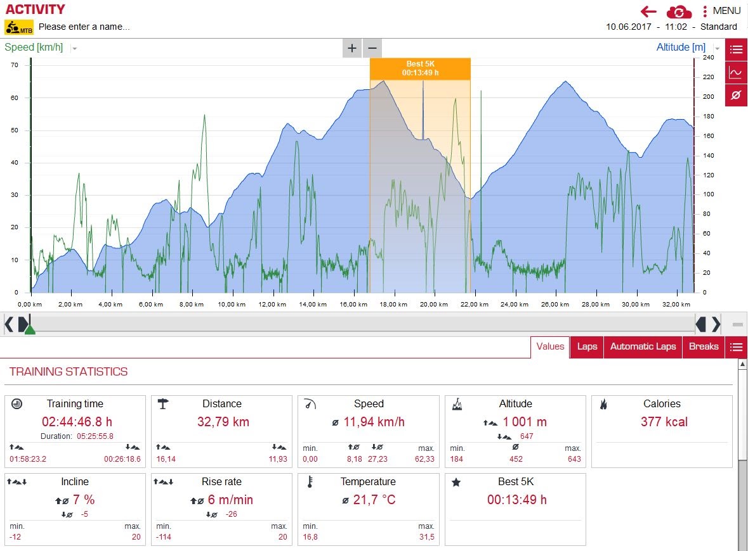Switch to the Laps tab
This screenshot has height=551, width=748.
(587, 346)
